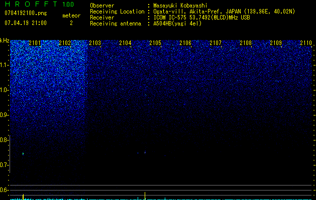Screen dimensions: 316x200
Task: Click the 0.7 kHz axis label
Action: pyautogui.click(x=4, y=165)
